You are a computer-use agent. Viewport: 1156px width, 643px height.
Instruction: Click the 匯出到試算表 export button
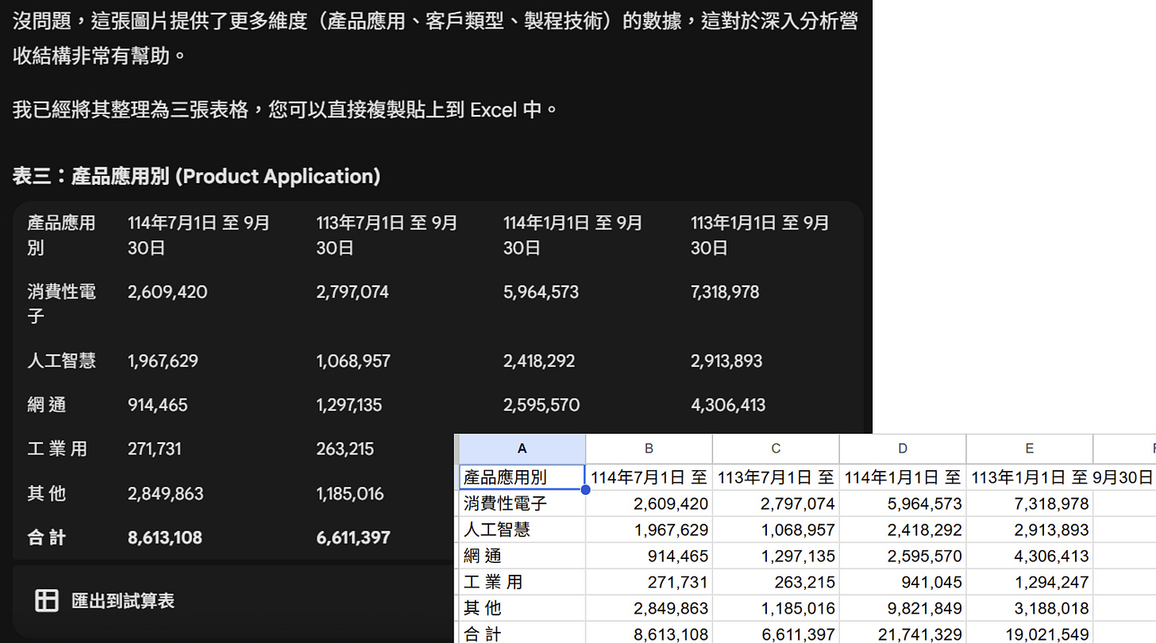[x=105, y=601]
